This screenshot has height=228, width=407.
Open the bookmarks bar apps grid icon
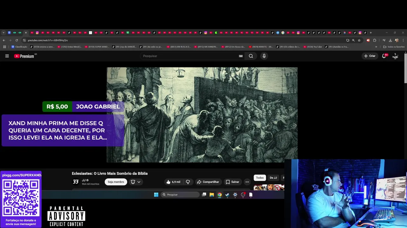[4, 47]
